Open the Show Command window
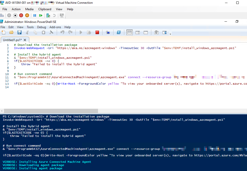The image size is (247, 171). click(156, 32)
